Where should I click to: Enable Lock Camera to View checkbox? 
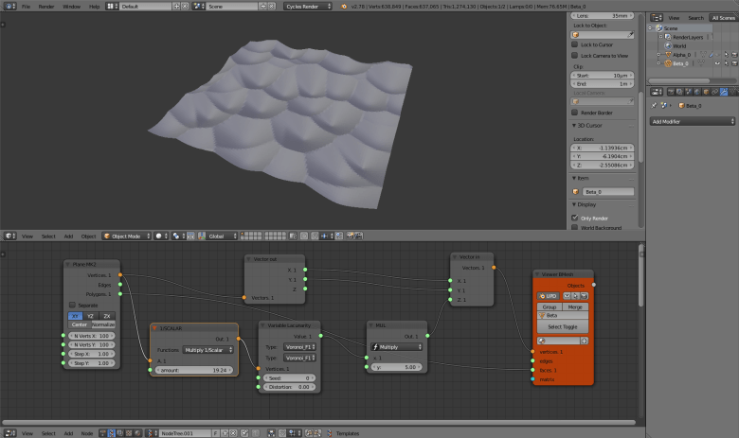click(x=574, y=55)
